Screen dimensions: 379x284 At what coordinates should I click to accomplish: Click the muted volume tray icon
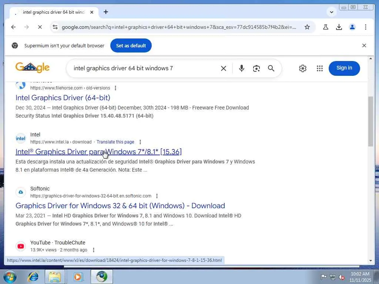point(342,277)
